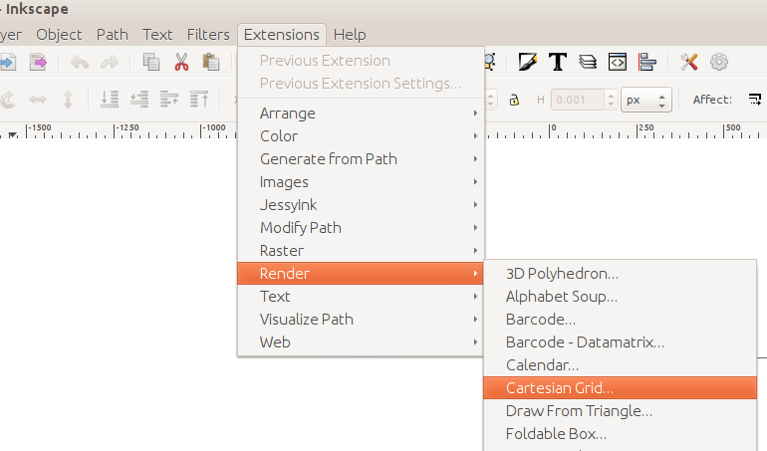Choose Calendar... from Render submenu

[620, 365]
